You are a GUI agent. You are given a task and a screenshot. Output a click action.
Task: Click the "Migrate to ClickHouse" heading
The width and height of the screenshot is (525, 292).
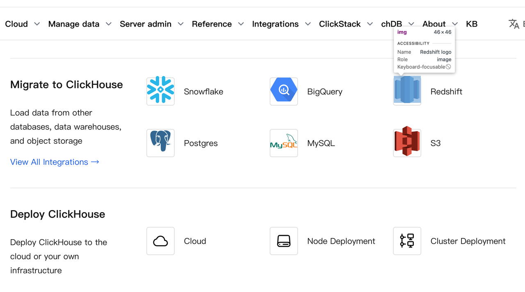(x=66, y=85)
